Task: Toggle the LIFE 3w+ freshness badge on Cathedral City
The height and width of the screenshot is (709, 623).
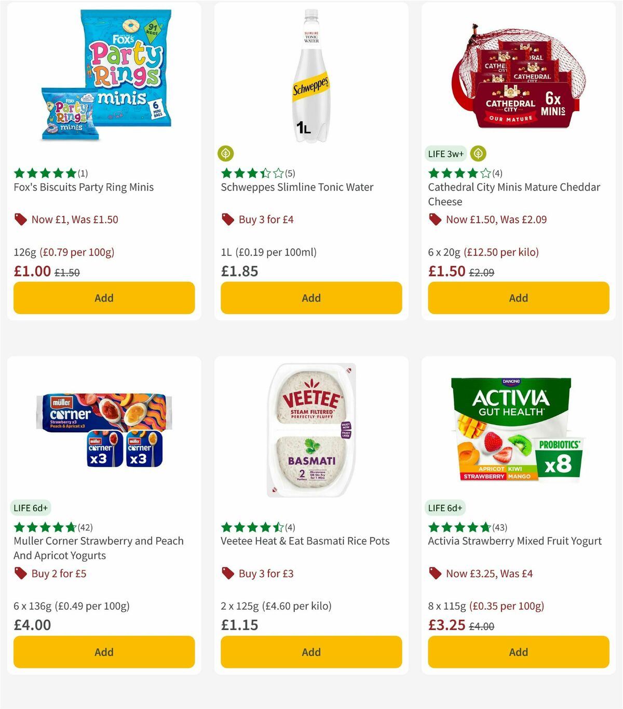Action: coord(445,154)
